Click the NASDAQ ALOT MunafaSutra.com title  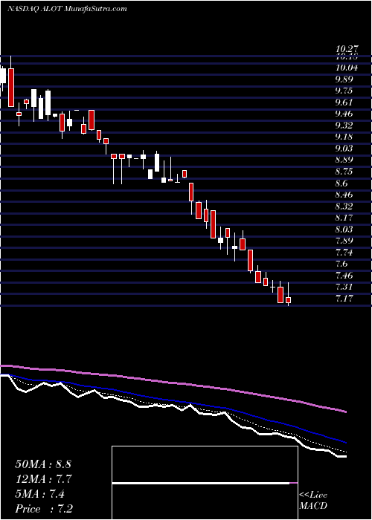click(67, 9)
